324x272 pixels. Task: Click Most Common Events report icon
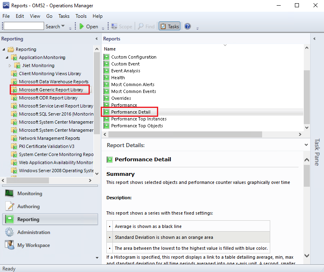click(x=106, y=91)
